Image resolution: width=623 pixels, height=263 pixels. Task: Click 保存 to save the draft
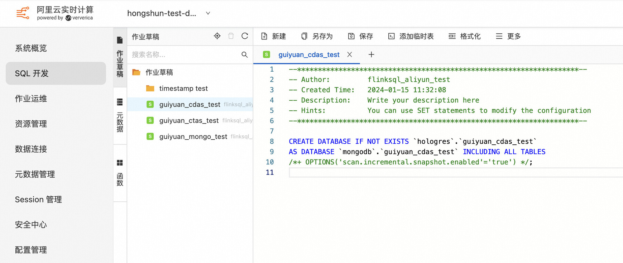click(360, 36)
